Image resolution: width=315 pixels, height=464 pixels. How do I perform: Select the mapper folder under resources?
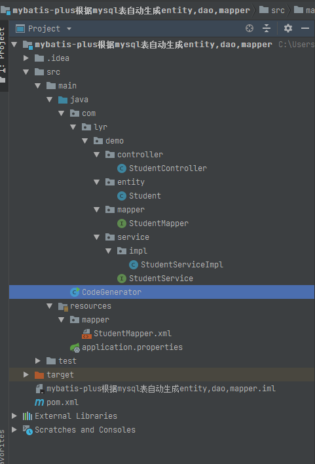pyautogui.click(x=95, y=320)
